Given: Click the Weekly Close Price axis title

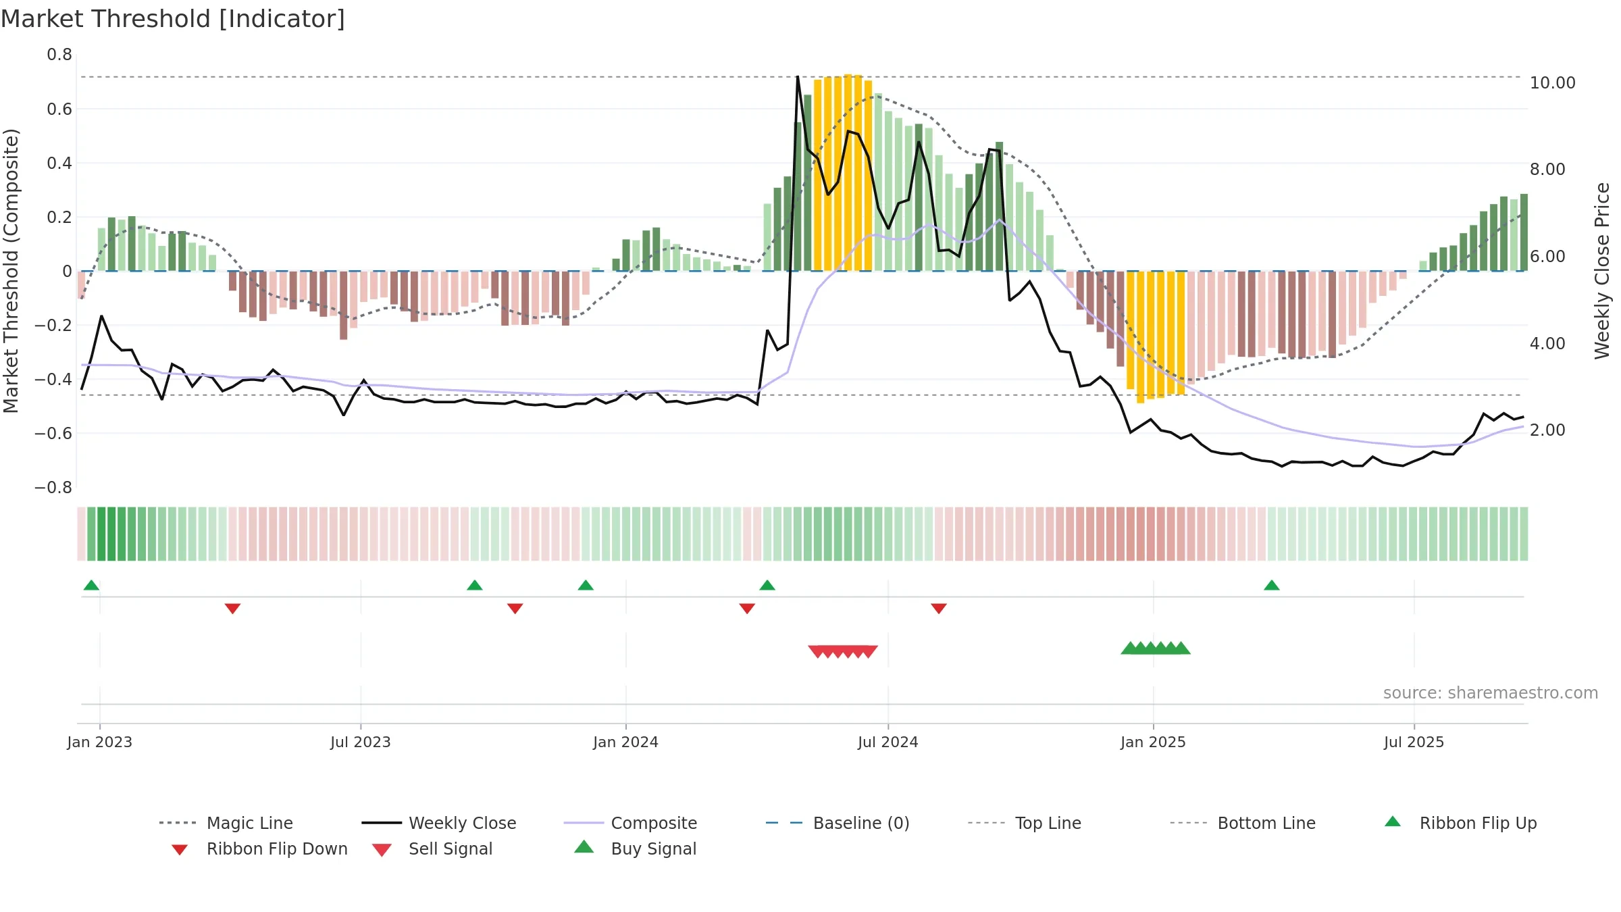Looking at the screenshot, I should tap(1602, 271).
